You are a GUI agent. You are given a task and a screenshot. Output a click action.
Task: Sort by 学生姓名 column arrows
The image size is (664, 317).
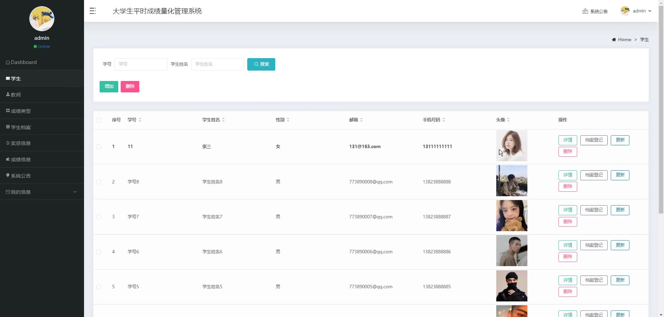coord(223,120)
